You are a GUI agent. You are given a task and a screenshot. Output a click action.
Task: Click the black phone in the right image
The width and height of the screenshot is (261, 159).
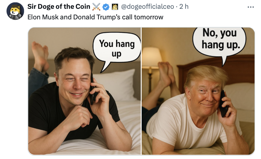[x=223, y=103]
